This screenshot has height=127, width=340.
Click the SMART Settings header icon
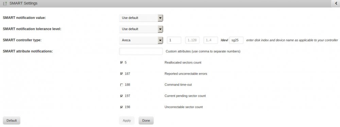[x=5, y=4]
